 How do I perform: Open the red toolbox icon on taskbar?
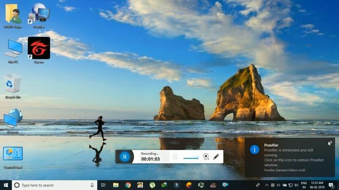213,185
